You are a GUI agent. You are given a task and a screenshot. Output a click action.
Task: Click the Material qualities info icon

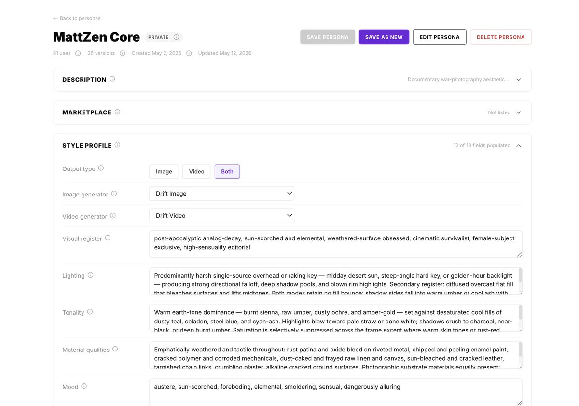[115, 349]
